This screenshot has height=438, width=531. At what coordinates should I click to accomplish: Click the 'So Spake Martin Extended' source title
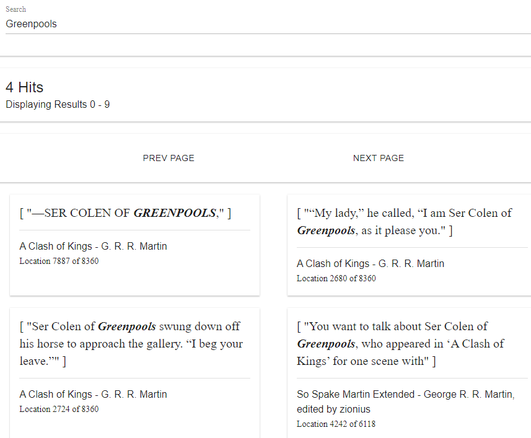coord(405,401)
